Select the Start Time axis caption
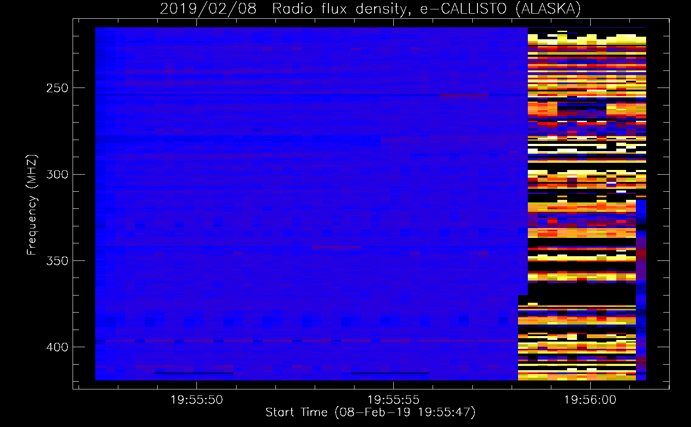Screen dimensions: 691x427 point(370,412)
